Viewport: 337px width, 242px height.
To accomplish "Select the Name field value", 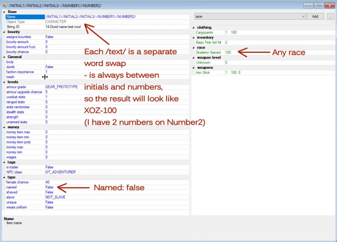I will 117,17.
